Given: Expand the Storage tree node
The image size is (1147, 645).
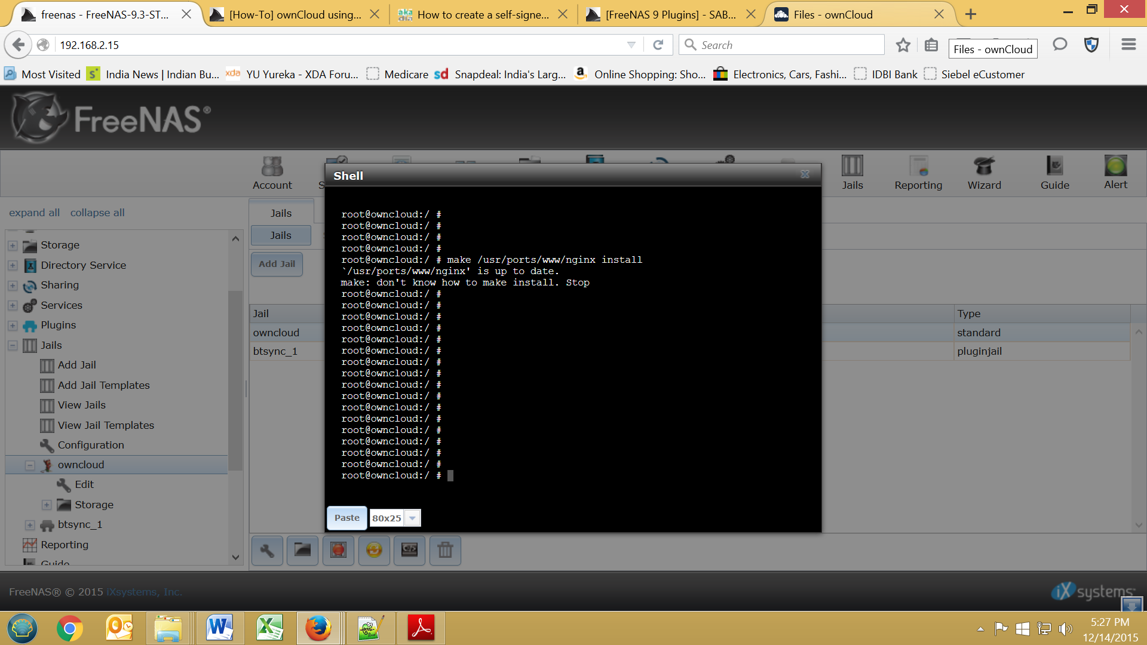Looking at the screenshot, I should [13, 245].
